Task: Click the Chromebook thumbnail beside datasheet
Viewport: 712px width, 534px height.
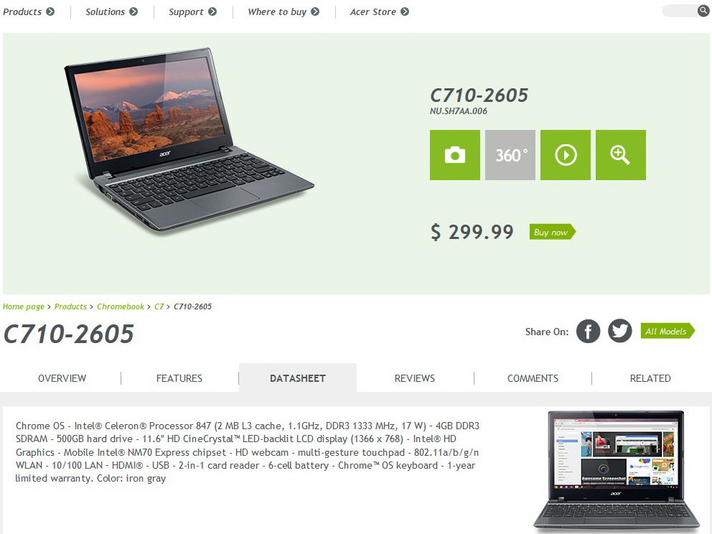Action: coord(617,472)
